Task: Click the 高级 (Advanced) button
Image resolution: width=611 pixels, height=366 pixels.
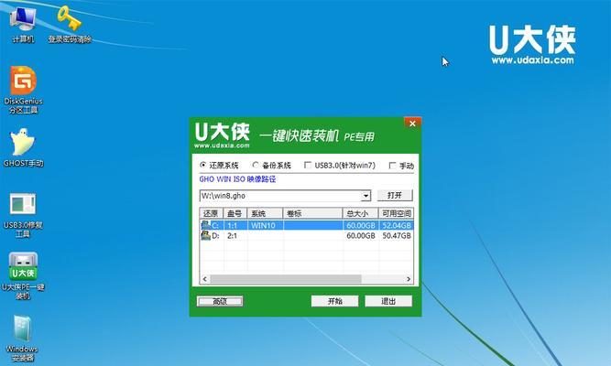Action: pos(220,301)
